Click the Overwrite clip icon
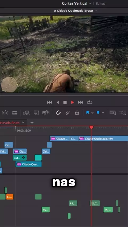 pyautogui.click(x=36, y=112)
